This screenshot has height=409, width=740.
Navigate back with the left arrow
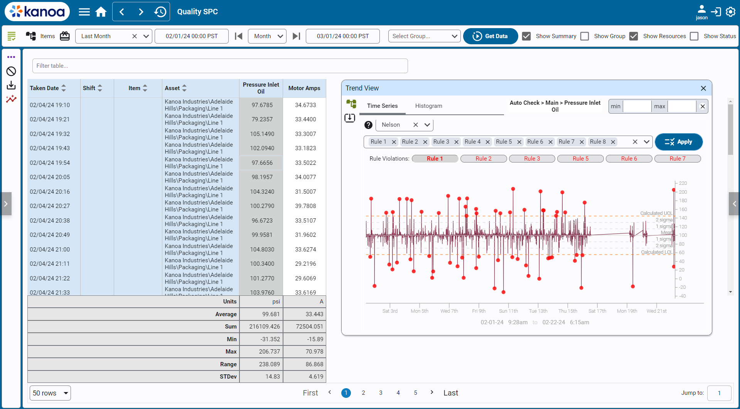pos(122,12)
